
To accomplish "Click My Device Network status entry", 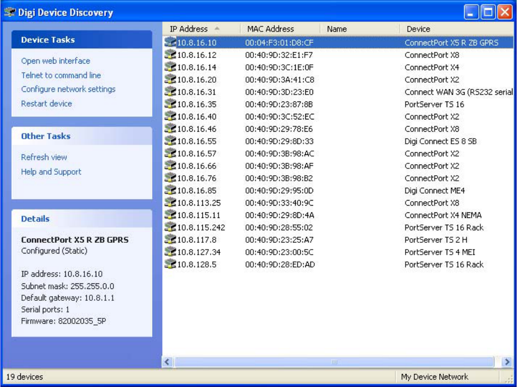I will (x=434, y=377).
